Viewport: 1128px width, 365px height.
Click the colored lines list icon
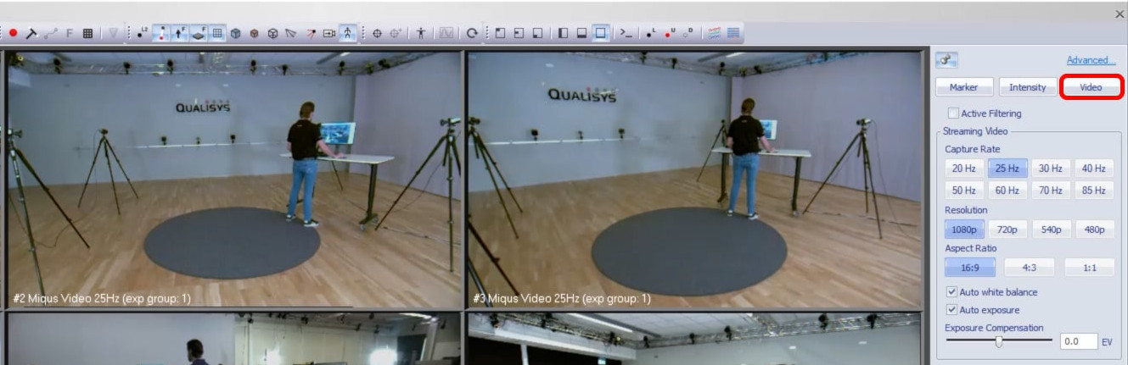[713, 33]
